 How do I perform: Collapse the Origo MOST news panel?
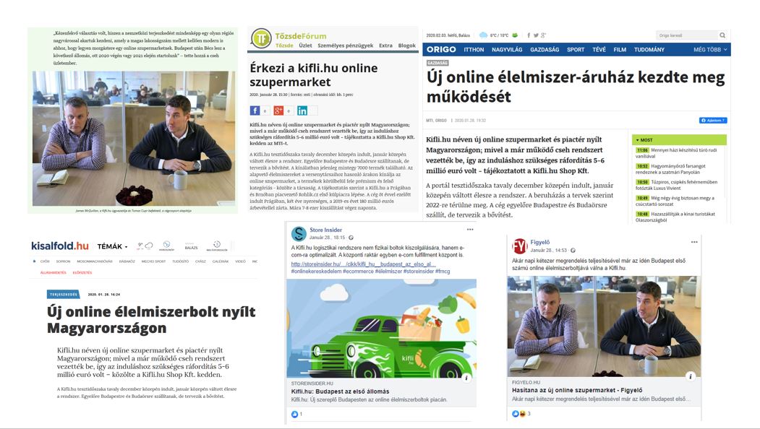pos(679,140)
